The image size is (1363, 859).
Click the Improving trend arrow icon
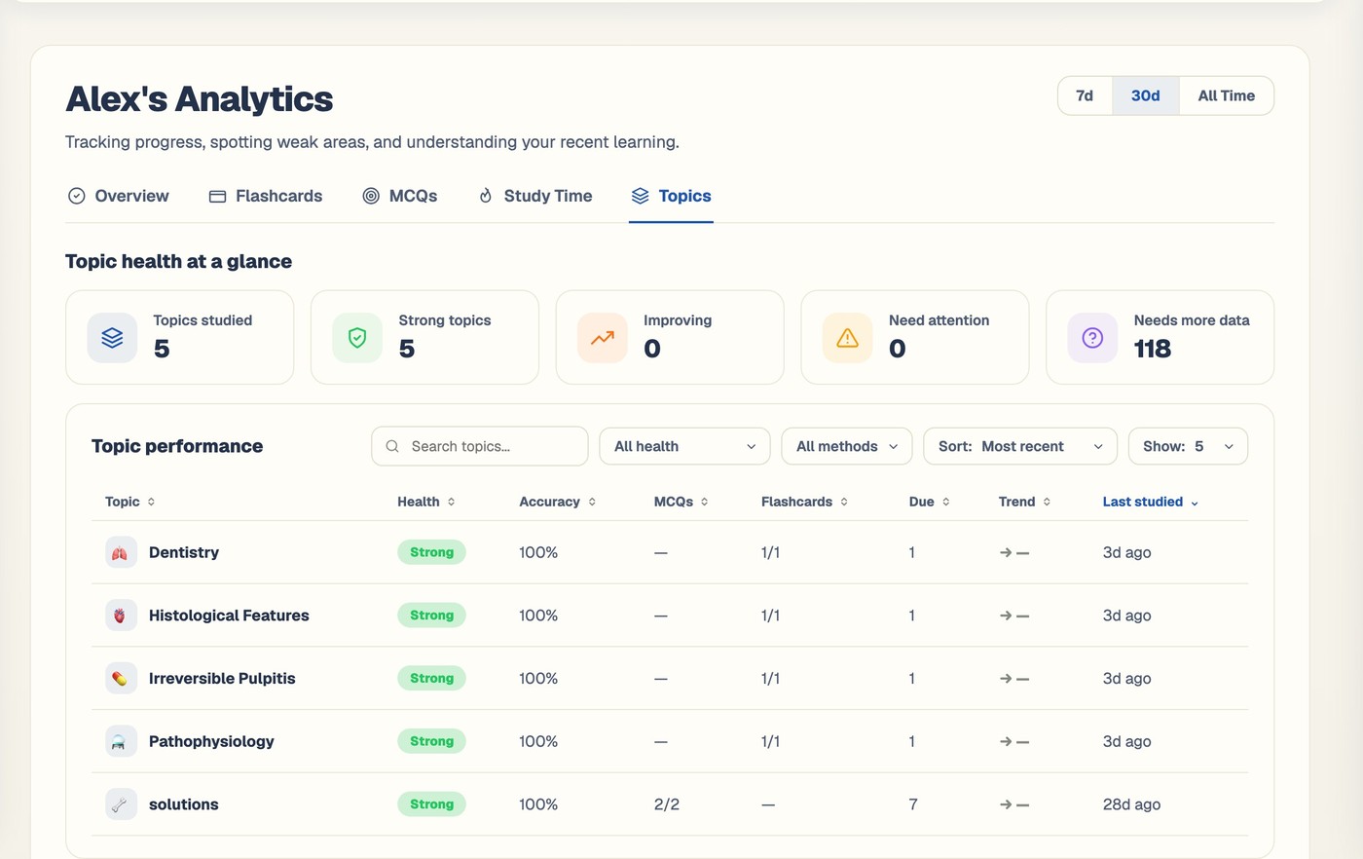click(x=603, y=338)
